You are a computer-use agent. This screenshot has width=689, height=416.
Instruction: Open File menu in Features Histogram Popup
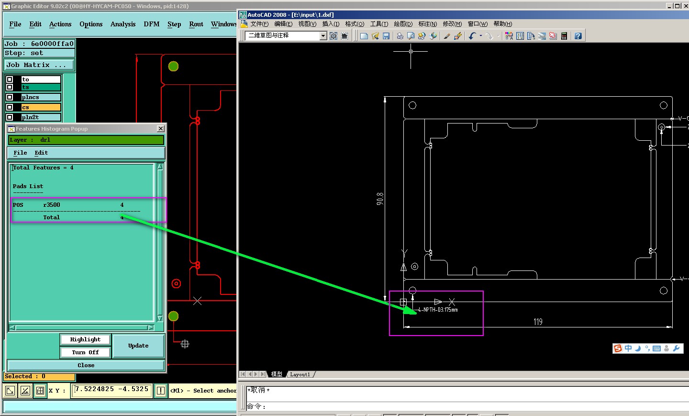coord(20,153)
